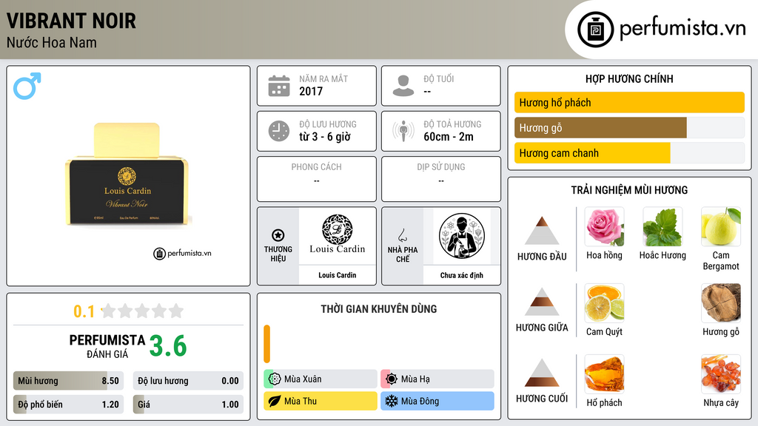Click the five-star rating row
The height and width of the screenshot is (426, 758).
click(143, 311)
